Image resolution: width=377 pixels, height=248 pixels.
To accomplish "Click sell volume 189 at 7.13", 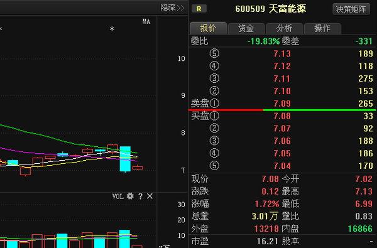I will (366, 53).
